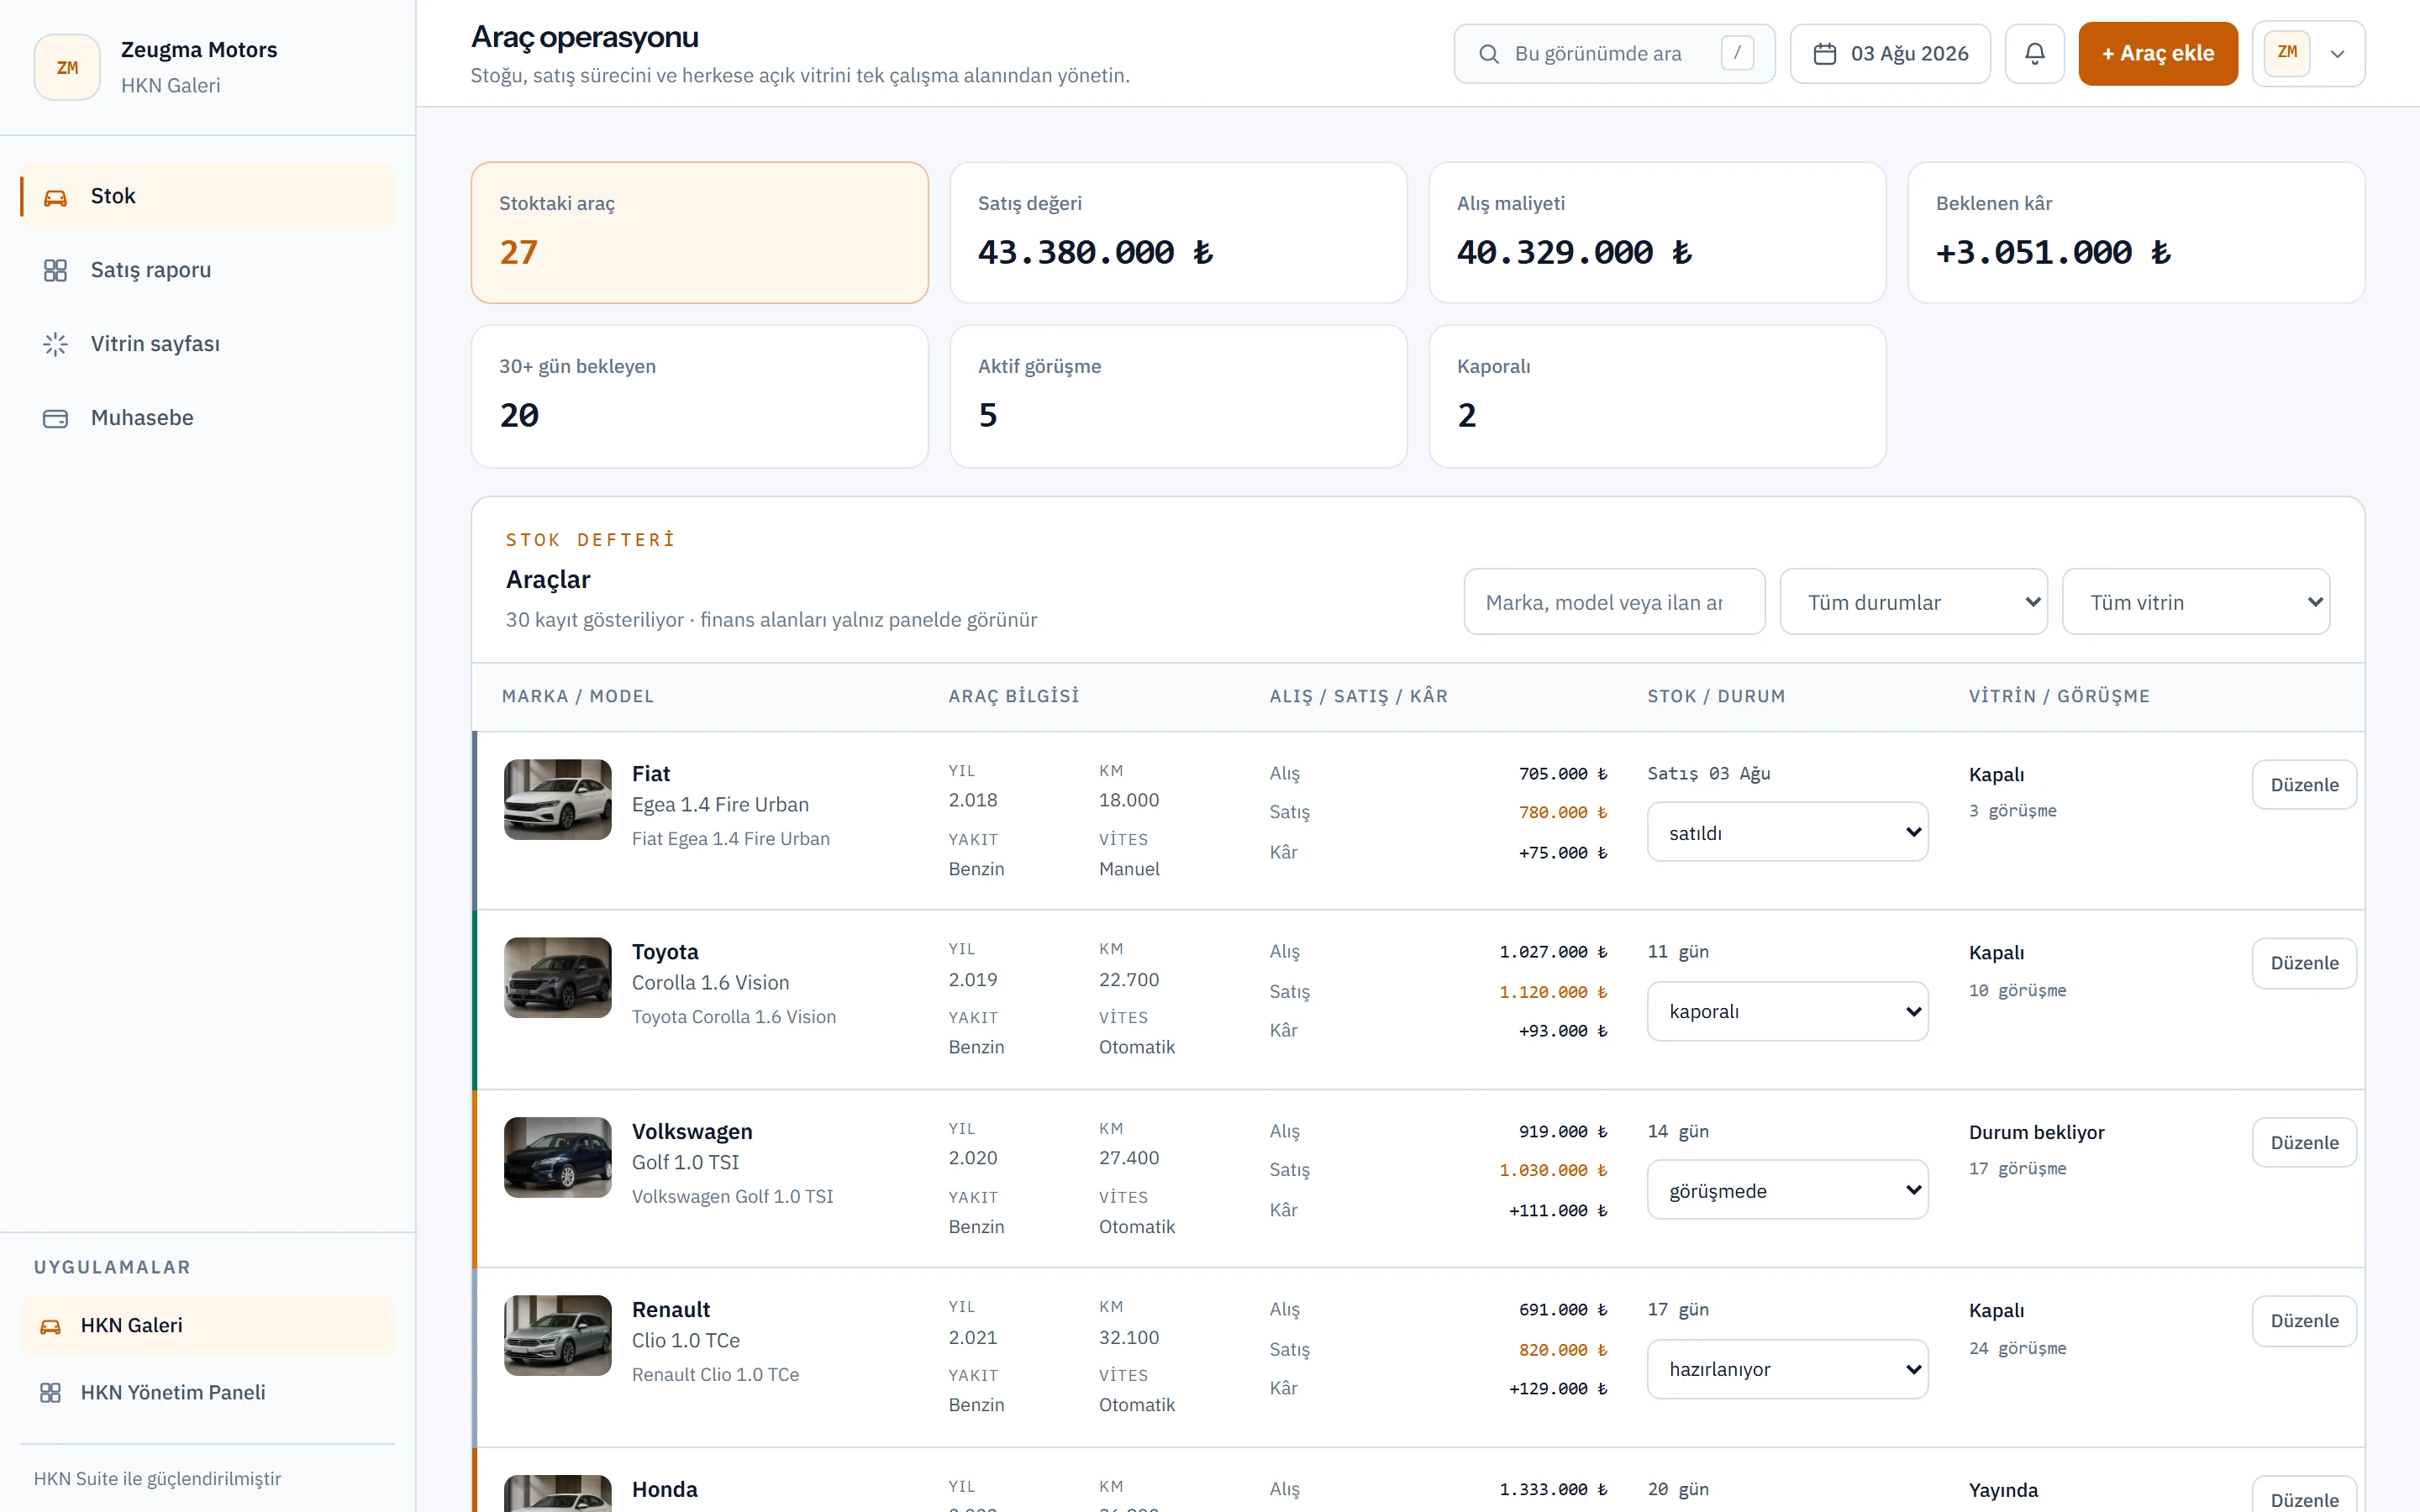Focus the Bu görünümde ara search field
The height and width of the screenshot is (1512, 2420).
(x=1614, y=54)
